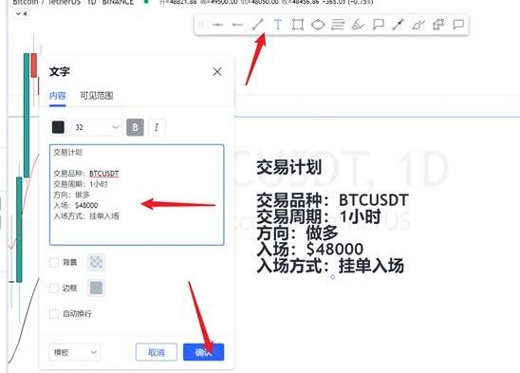Open the font size 32 dropdown
Screen dimensions: 520x373
coord(97,127)
